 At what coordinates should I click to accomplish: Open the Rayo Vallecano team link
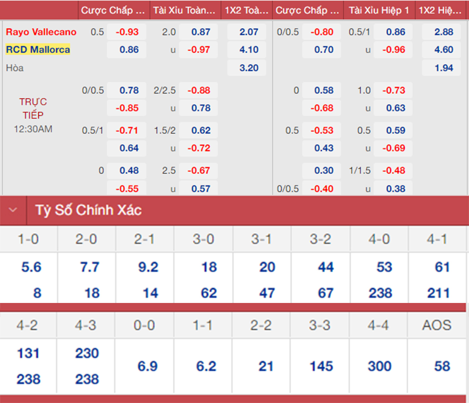(41, 32)
